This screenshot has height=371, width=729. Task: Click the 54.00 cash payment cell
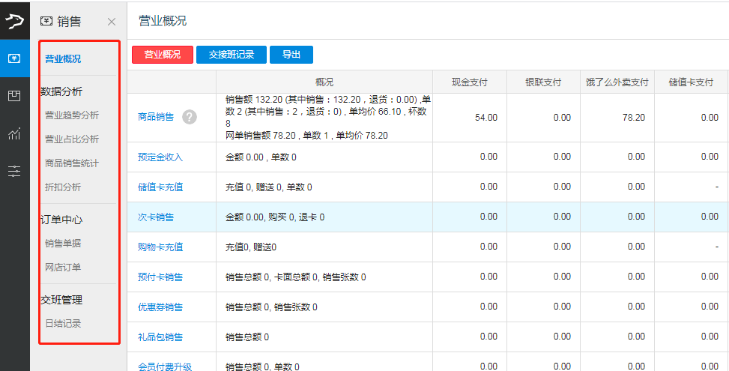tap(470, 118)
